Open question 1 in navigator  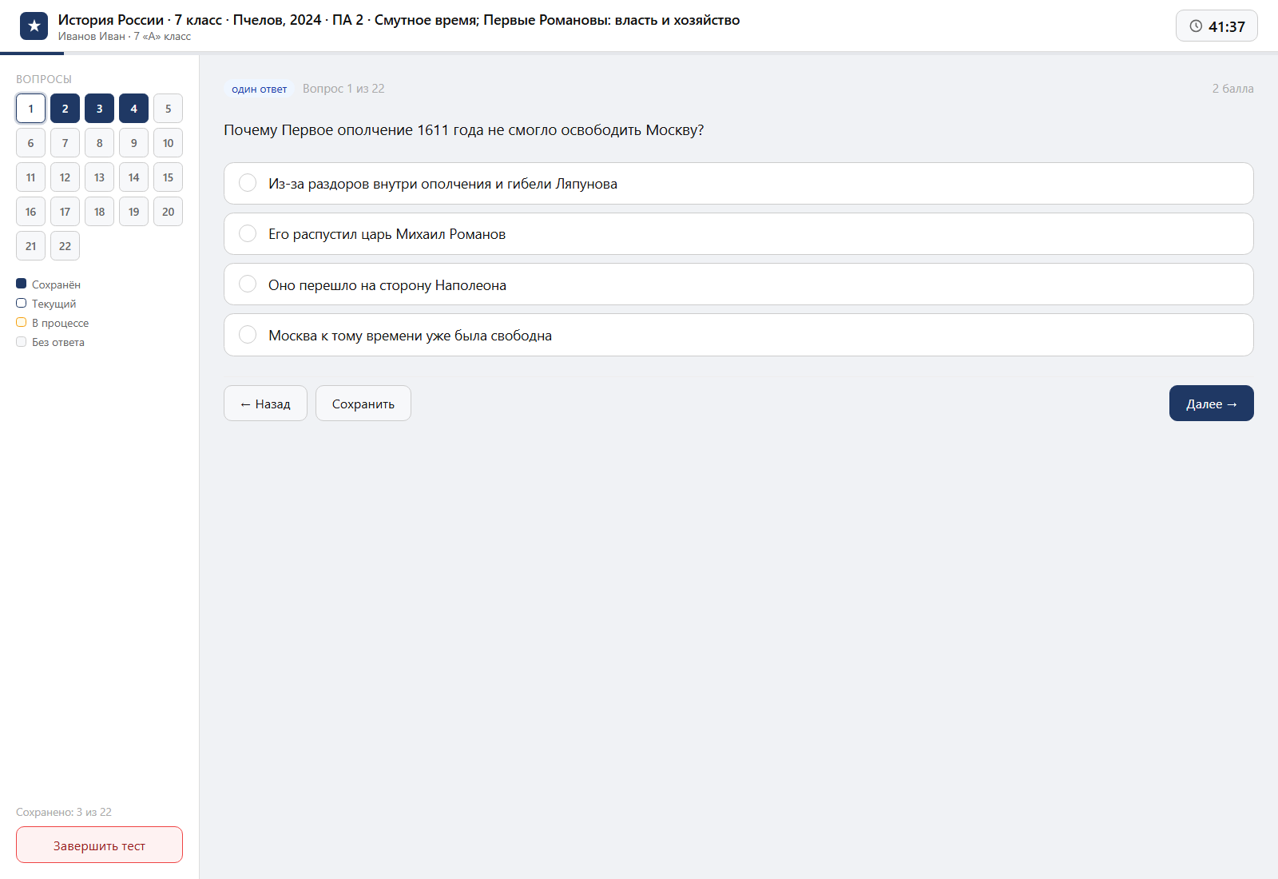point(30,109)
